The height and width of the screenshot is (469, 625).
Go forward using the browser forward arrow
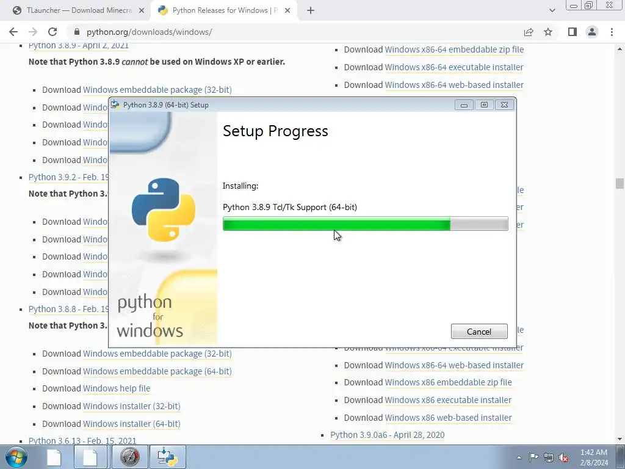[33, 32]
